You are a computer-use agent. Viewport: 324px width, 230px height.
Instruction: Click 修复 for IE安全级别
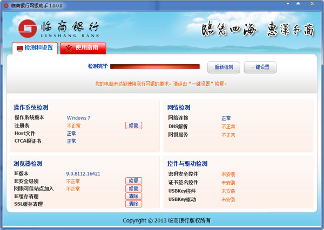pyautogui.click(x=133, y=181)
